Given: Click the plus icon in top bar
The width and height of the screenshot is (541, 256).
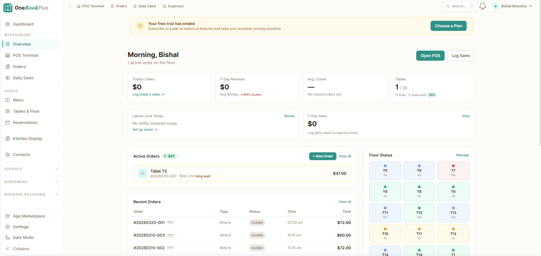Looking at the screenshot, I should coord(70,6).
